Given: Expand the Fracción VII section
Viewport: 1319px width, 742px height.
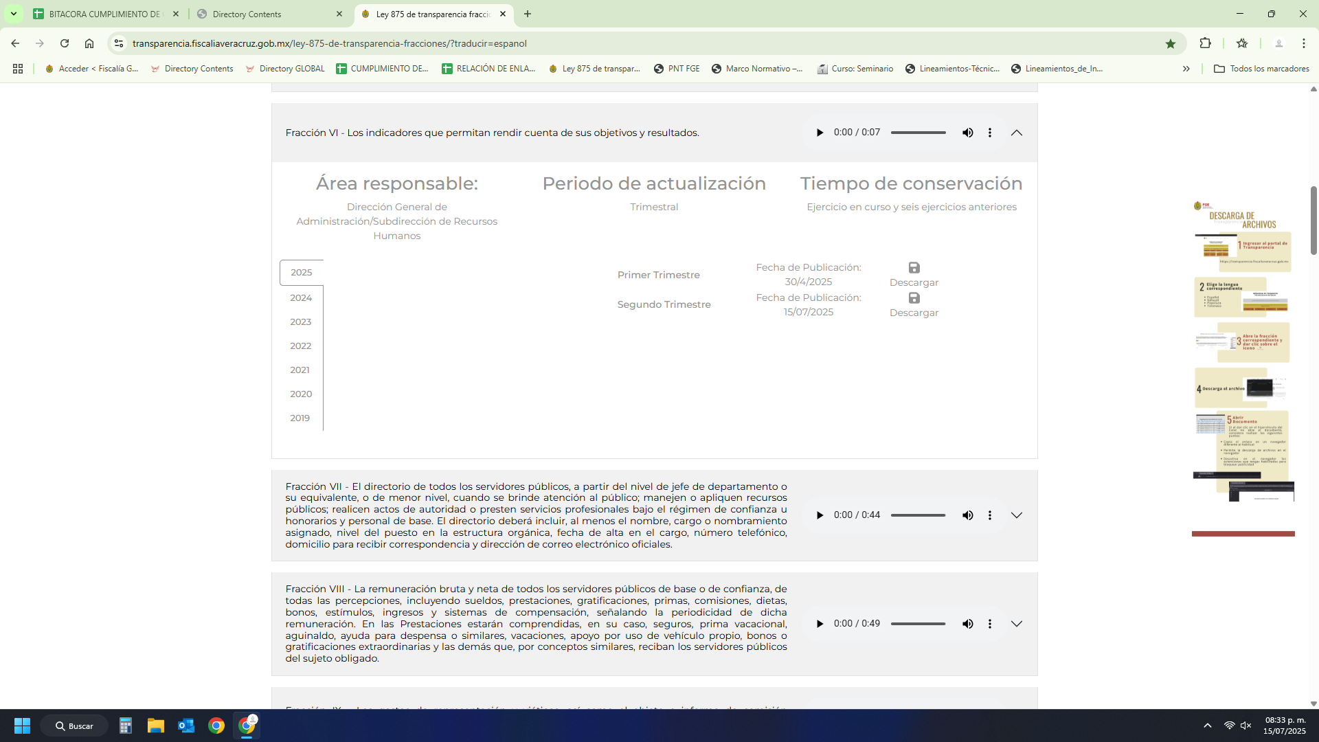Looking at the screenshot, I should point(1017,515).
